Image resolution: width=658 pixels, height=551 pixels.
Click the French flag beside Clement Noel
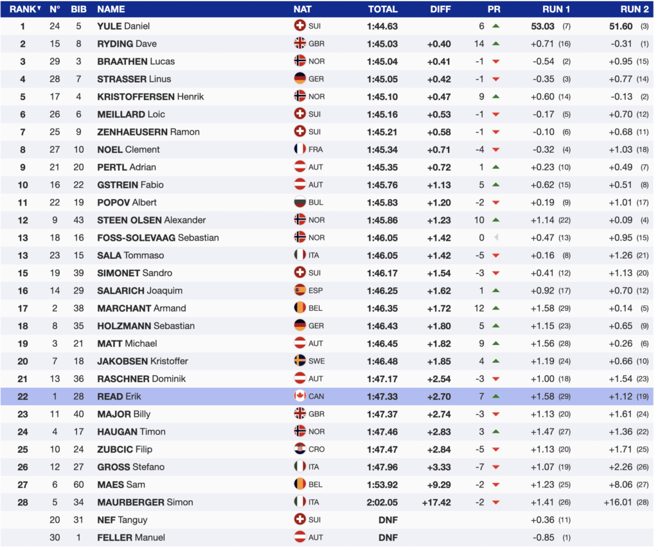coord(299,150)
